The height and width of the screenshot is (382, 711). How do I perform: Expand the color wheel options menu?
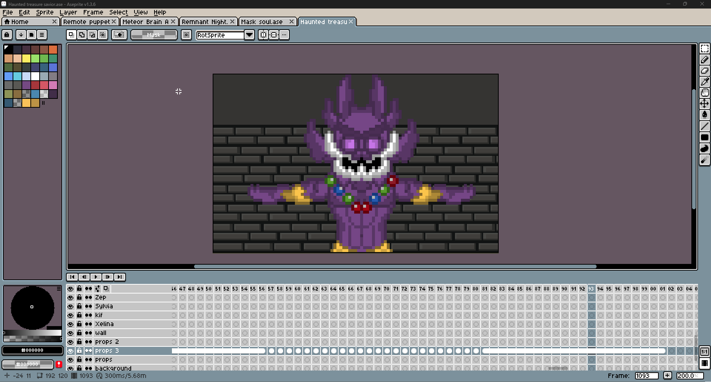[59, 288]
